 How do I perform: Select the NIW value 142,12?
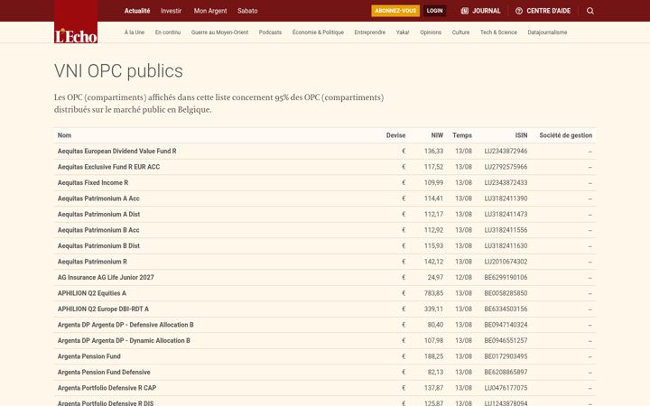pos(433,262)
